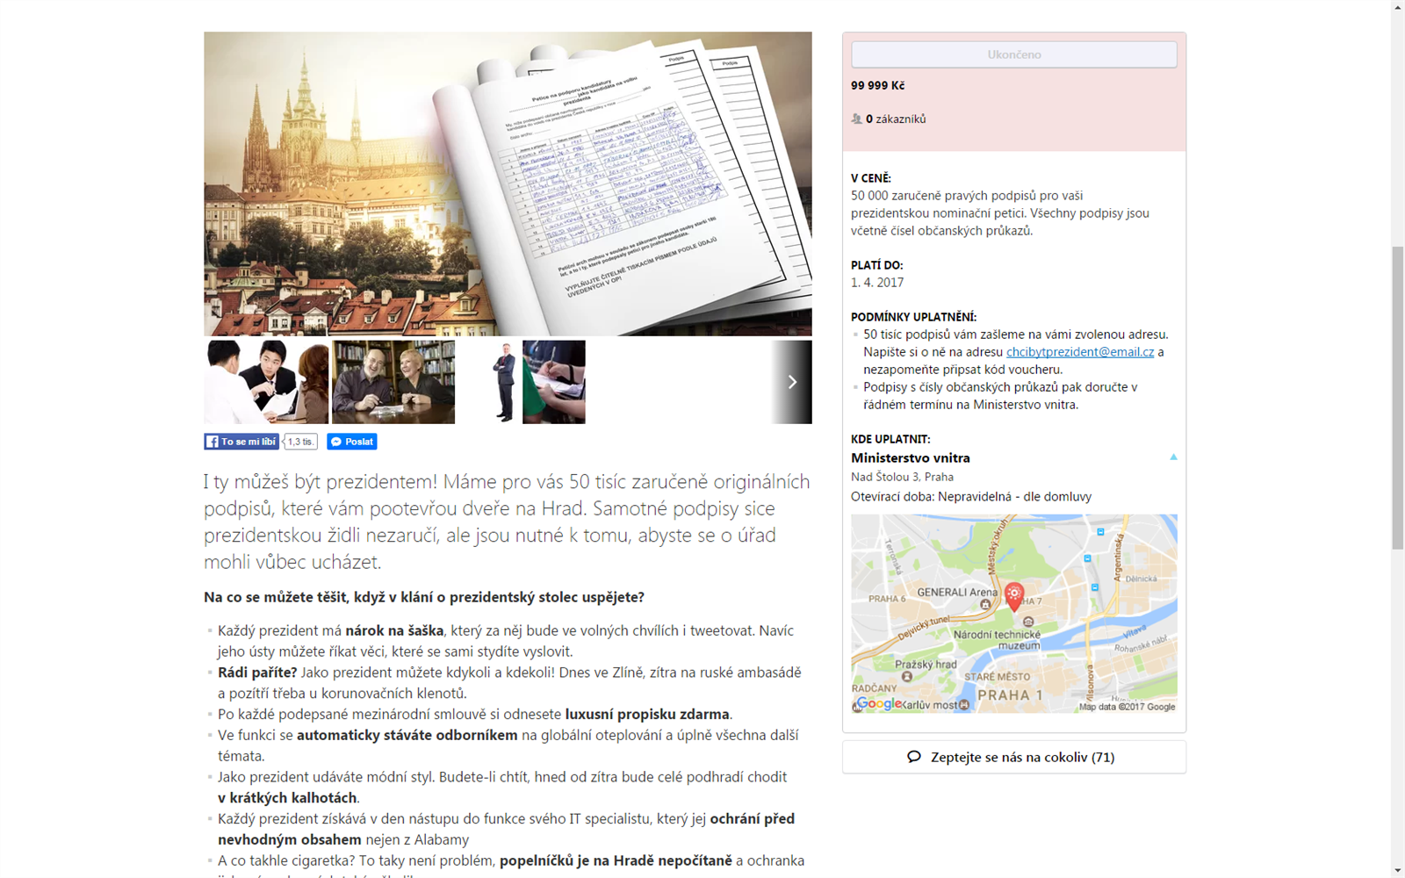Viewport: 1405px width, 878px height.
Task: Click the Pražský hrad landmark icon on the map
Action: coord(907,676)
